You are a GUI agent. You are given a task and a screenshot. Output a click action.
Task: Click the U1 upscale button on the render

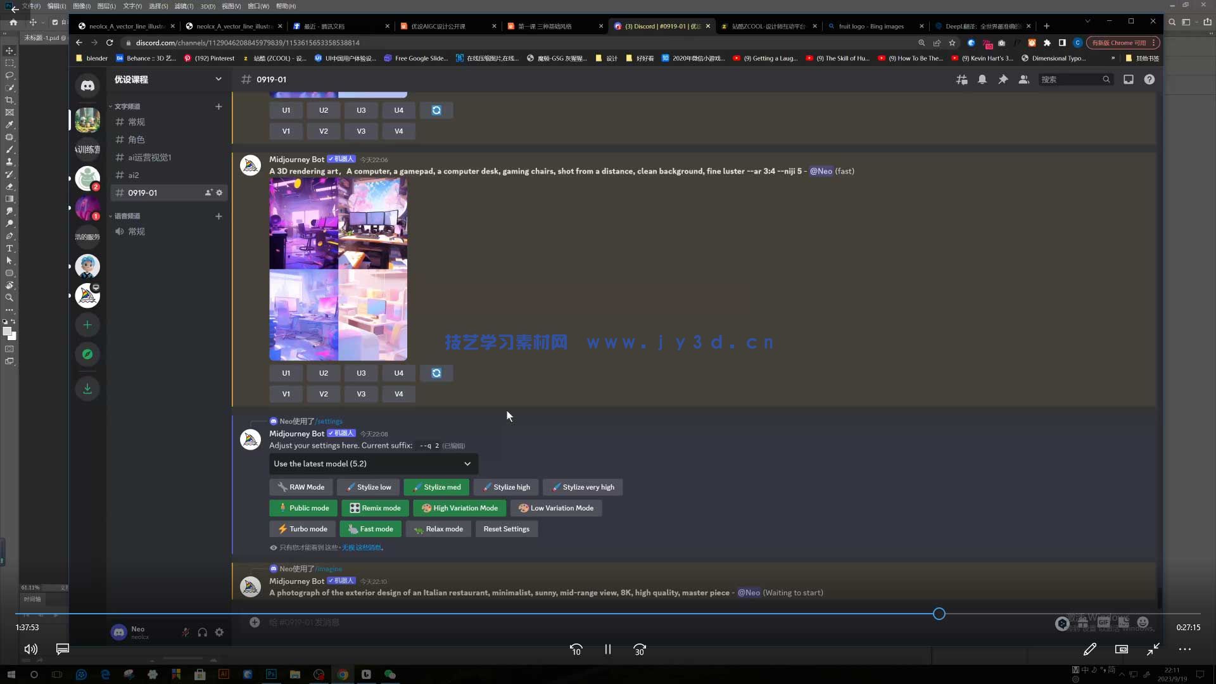(286, 373)
